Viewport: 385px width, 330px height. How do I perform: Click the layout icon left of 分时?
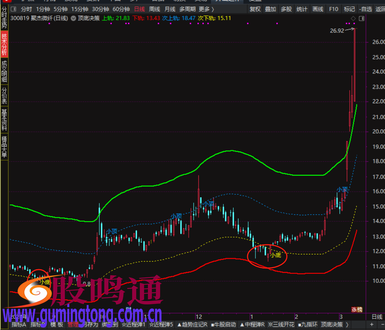point(13,9)
